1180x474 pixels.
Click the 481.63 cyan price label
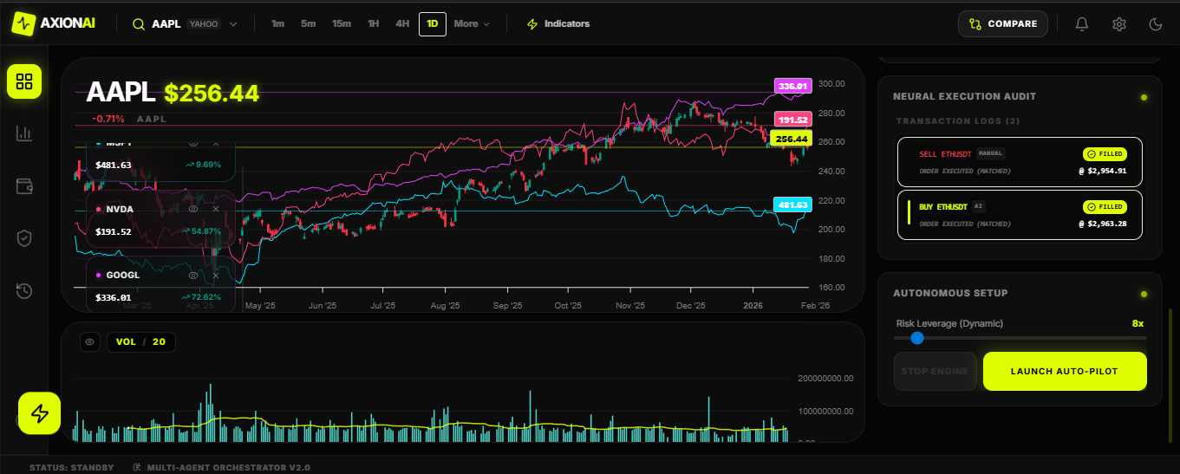(x=793, y=205)
